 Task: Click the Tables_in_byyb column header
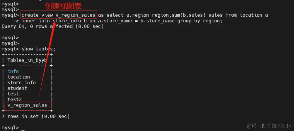(x=27, y=60)
